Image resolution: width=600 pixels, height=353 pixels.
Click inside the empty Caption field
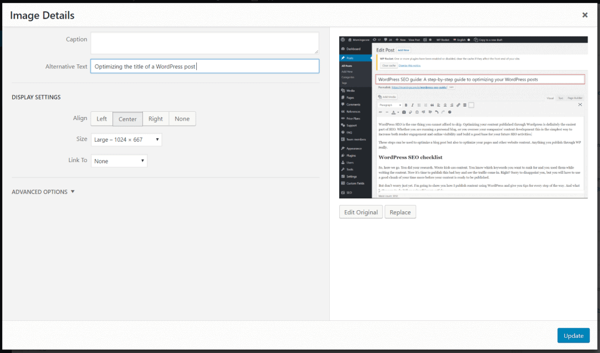[x=204, y=43]
